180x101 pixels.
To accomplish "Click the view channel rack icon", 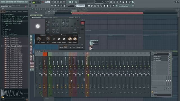I will [95, 6].
